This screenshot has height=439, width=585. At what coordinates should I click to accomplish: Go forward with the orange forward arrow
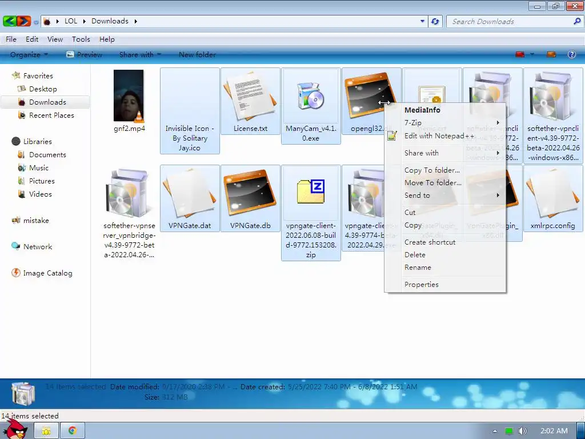click(23, 21)
